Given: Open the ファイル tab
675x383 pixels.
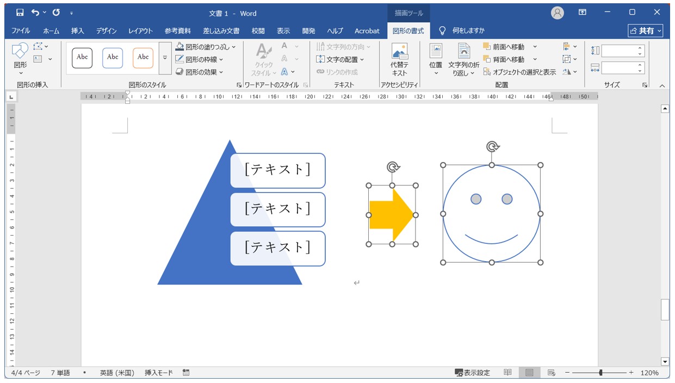Looking at the screenshot, I should (21, 30).
